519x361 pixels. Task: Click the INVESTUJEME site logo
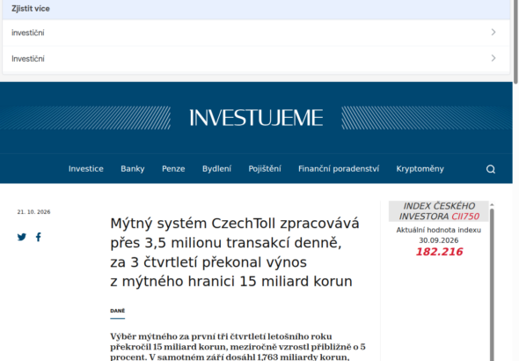(256, 118)
